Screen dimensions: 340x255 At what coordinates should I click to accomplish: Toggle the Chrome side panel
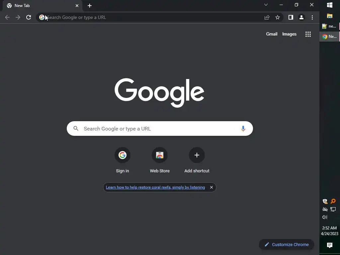(x=291, y=17)
